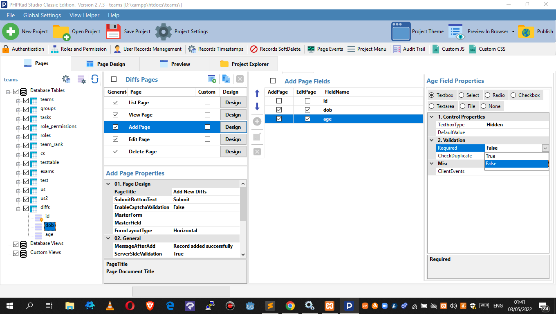This screenshot has width=556, height=314.
Task: Open the Roles and Permission manager
Action: (x=78, y=49)
